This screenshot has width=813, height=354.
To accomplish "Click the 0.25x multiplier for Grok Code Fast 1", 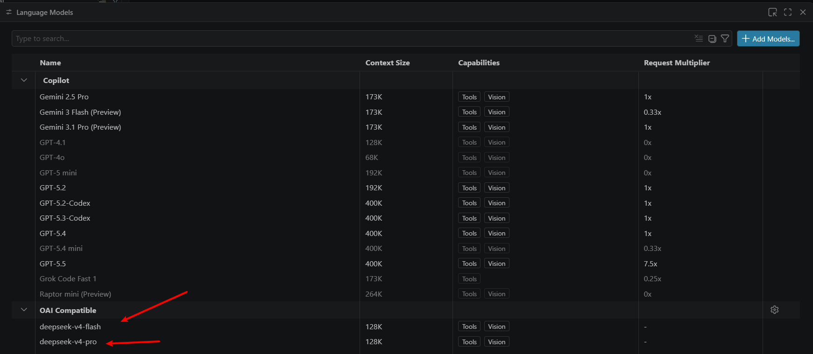I will click(x=652, y=278).
